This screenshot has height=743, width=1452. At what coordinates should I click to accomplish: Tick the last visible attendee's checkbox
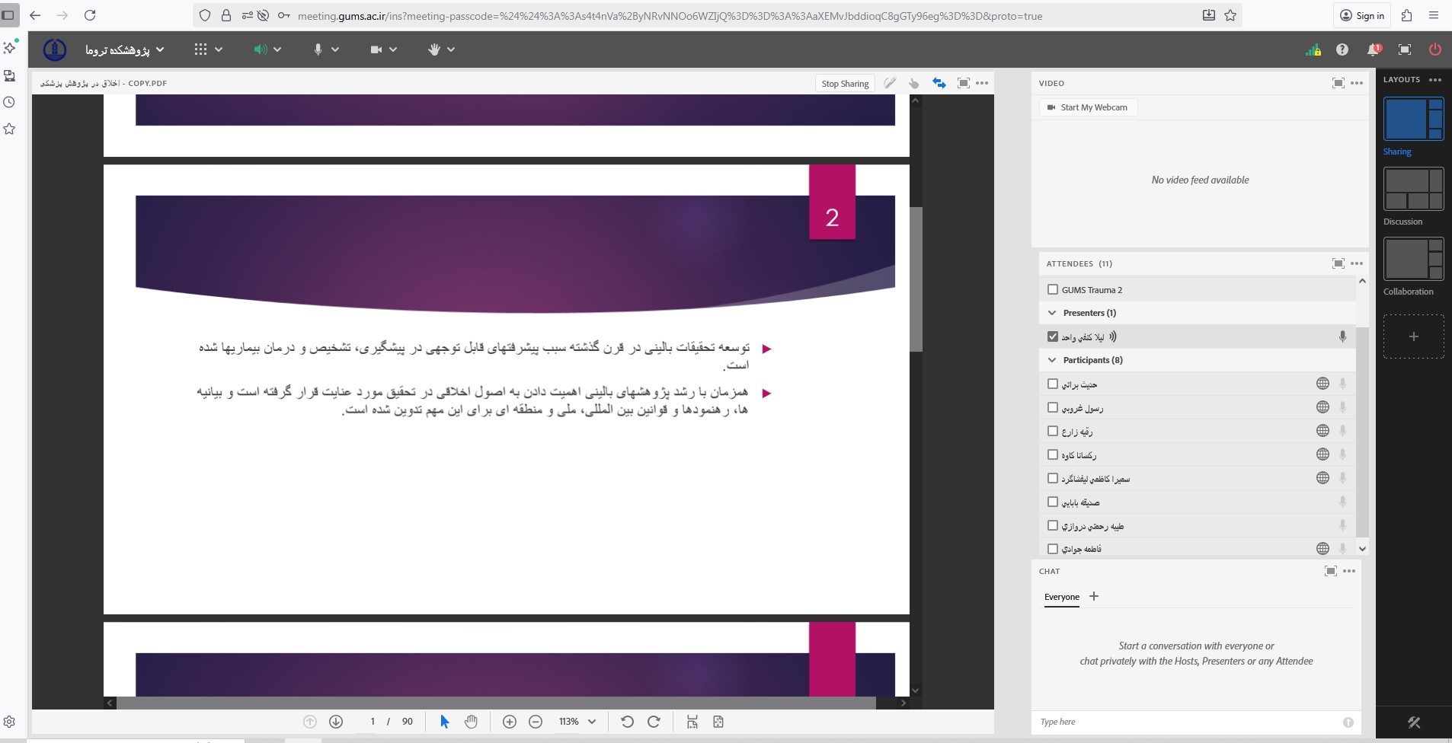pos(1053,549)
